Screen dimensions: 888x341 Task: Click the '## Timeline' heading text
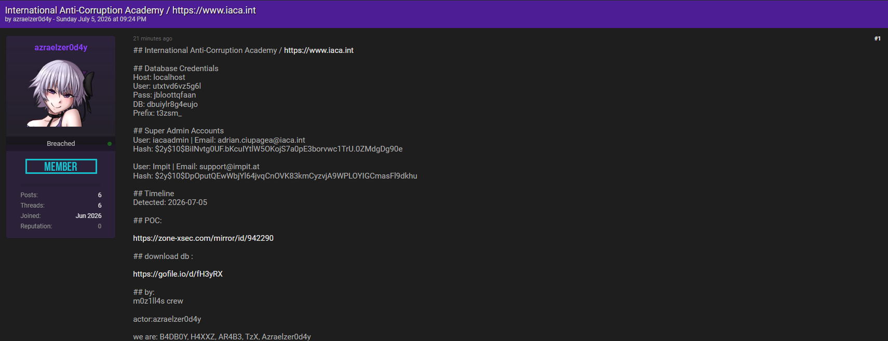pos(154,194)
